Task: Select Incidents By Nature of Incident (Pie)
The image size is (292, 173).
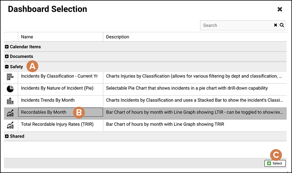Action: [x=57, y=88]
